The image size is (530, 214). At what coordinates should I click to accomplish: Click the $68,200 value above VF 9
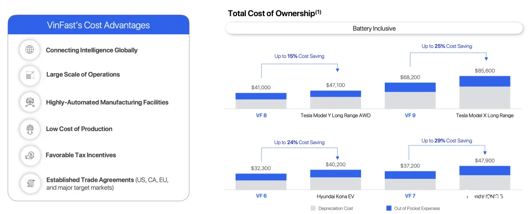410,77
